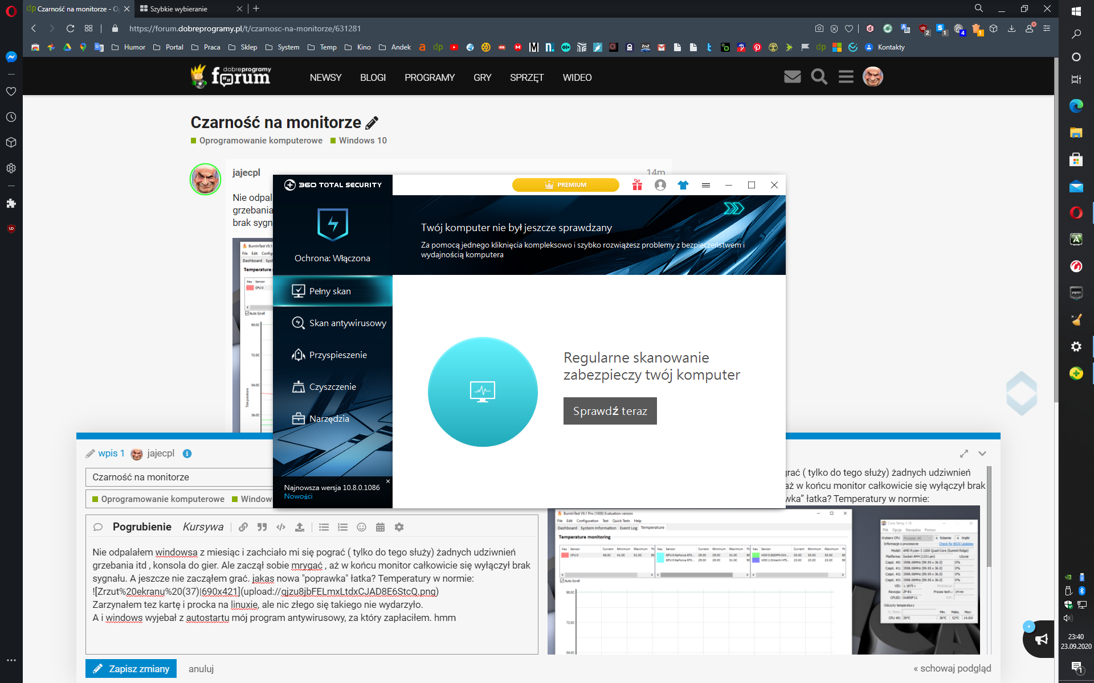Open WIDEO in forum navigation
Viewport: 1094px width, 683px height.
[x=577, y=77]
